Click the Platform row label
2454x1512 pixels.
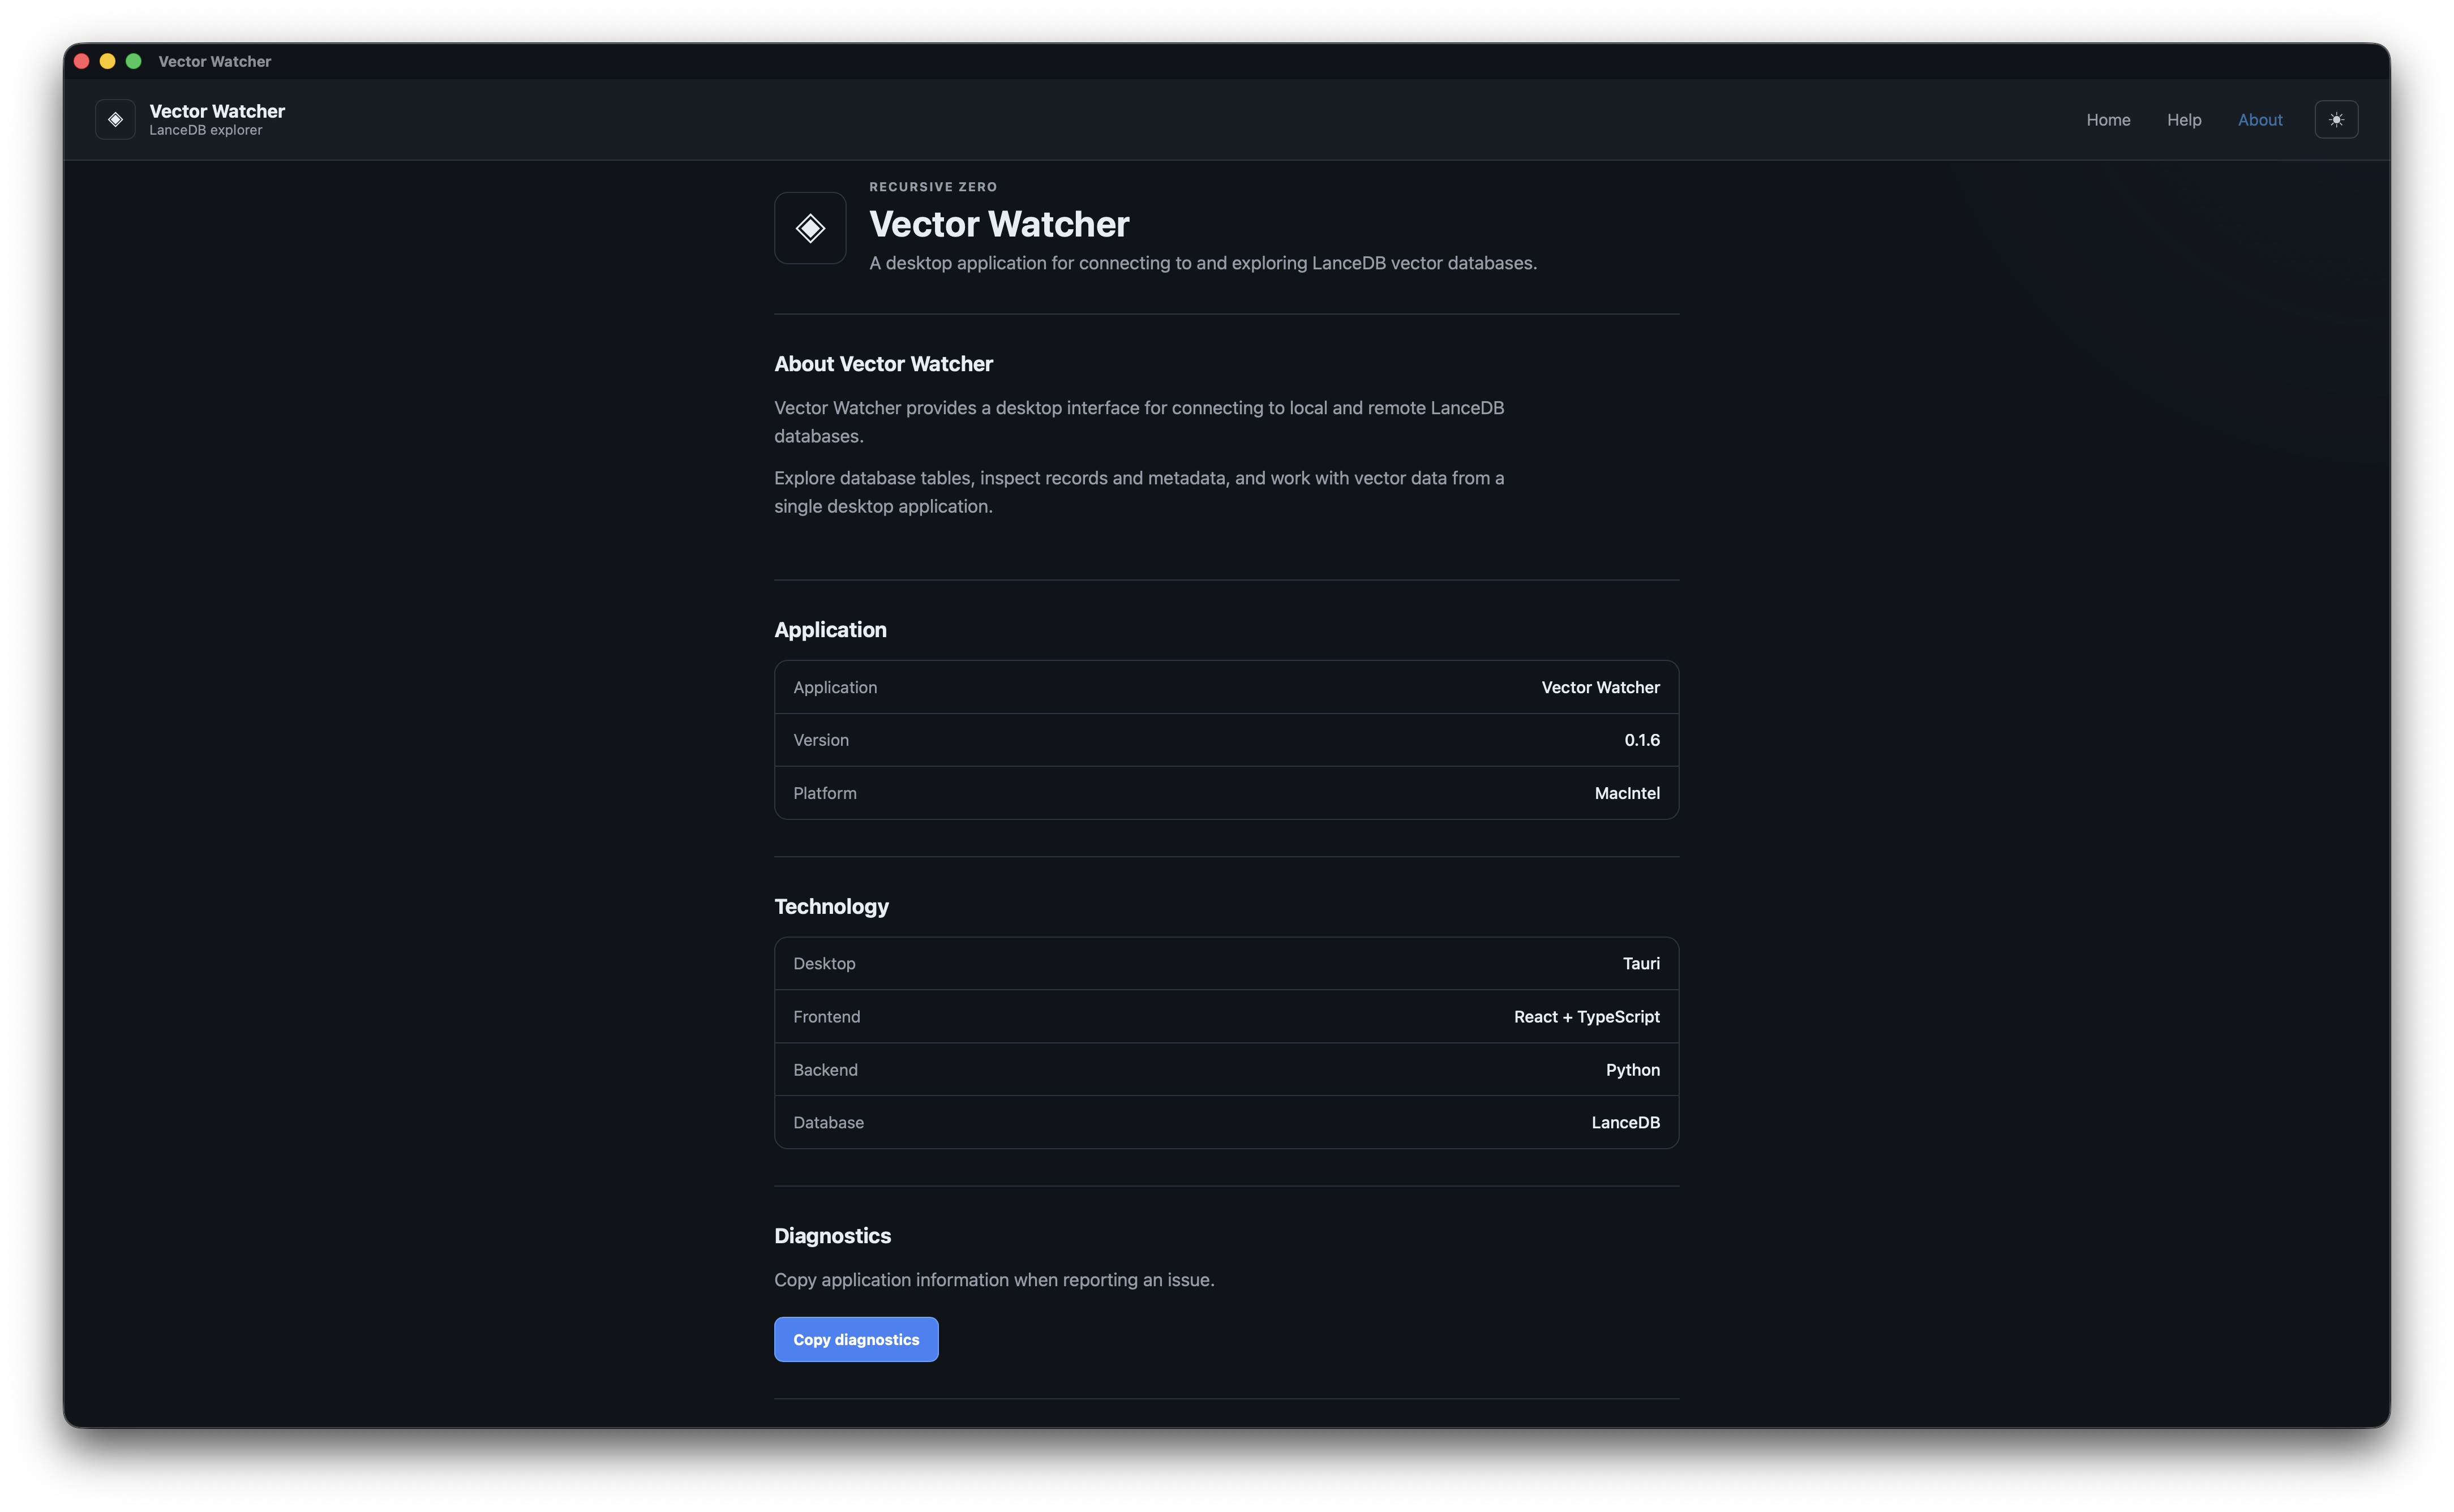825,793
